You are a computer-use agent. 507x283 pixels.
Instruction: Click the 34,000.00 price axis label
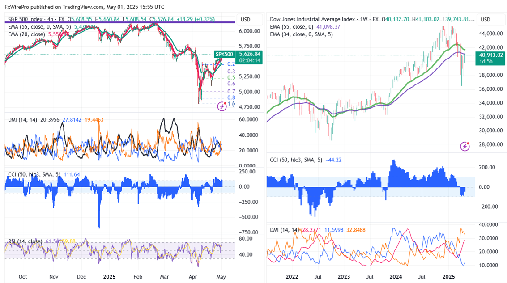491,103
